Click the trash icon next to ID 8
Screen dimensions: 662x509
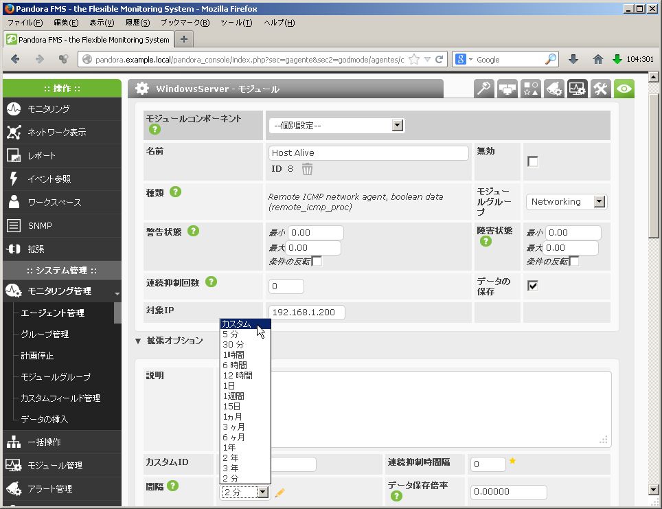(308, 169)
